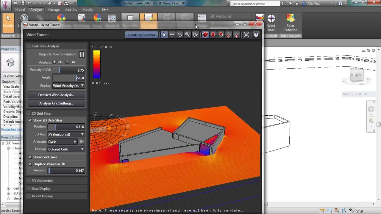Toggle Displace Values in 3D checkbox
Viewport: 381px width, 214px height.
coord(30,164)
